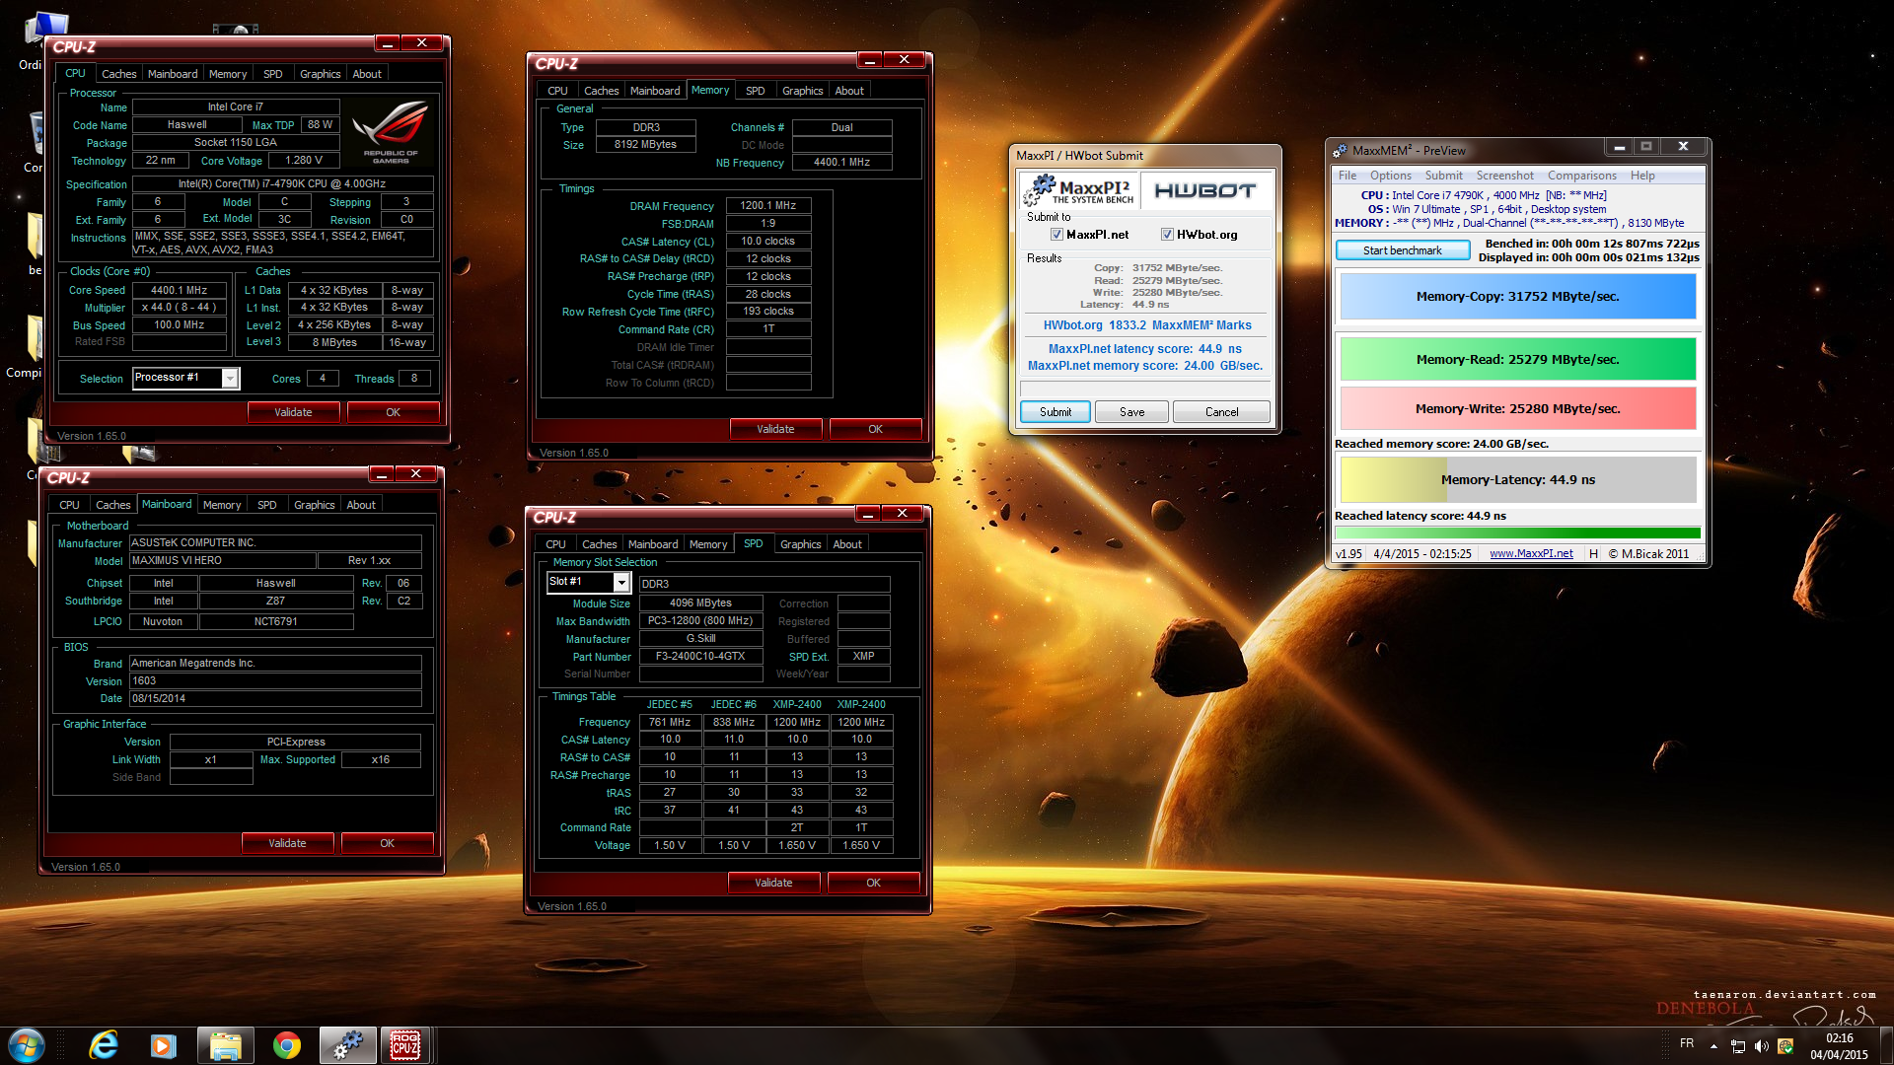Screen dimensions: 1894x1065
Task: Click the DRAM Frequency 1200.1 MHz value
Action: pyautogui.click(x=768, y=205)
